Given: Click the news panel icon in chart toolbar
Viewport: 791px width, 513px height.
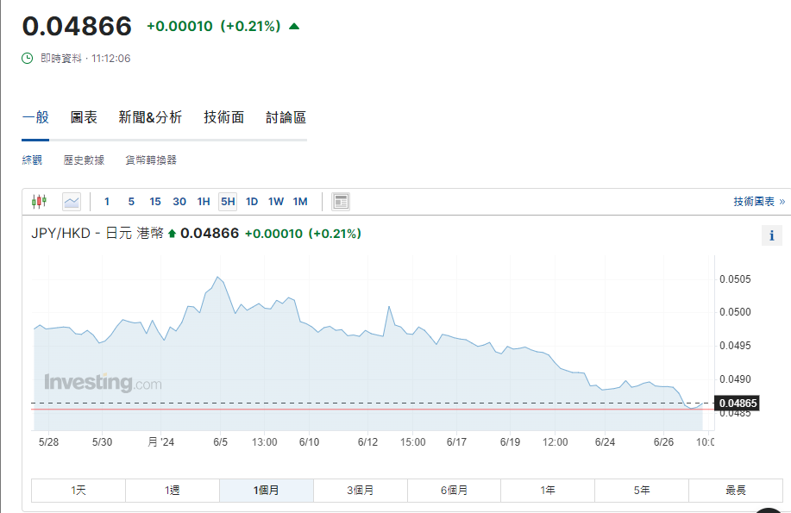Looking at the screenshot, I should tap(341, 202).
